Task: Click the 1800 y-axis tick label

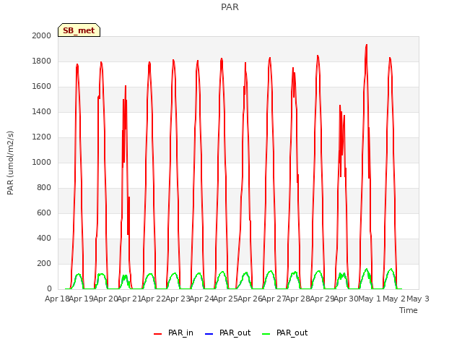Action: click(42, 61)
